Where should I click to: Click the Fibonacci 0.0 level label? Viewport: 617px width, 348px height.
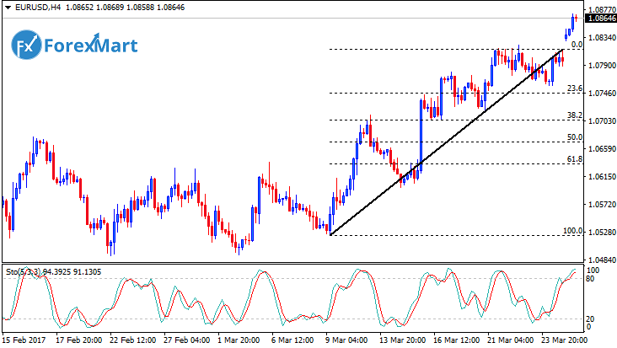[577, 44]
